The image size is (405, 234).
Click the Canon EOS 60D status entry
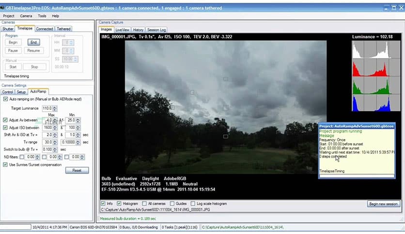tap(93, 227)
